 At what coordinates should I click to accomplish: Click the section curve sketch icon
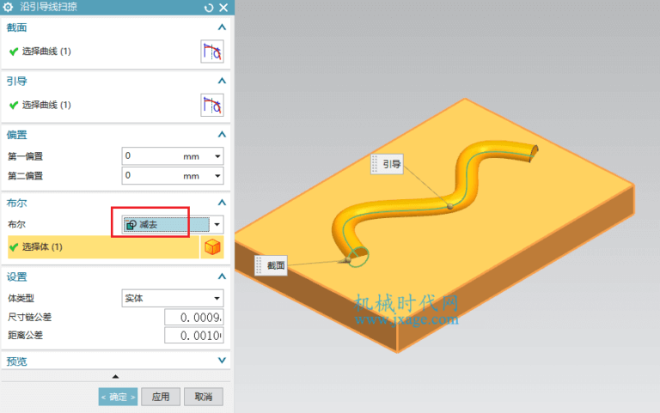pos(212,52)
